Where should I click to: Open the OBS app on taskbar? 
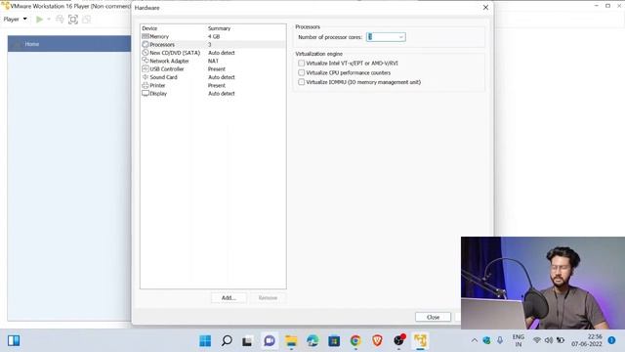[x=398, y=341]
